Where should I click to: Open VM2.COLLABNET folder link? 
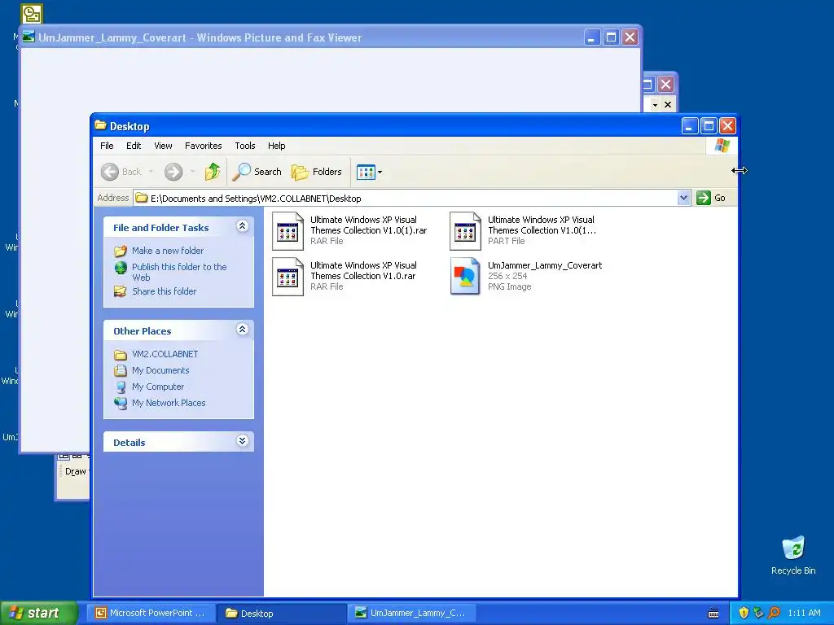tap(165, 354)
